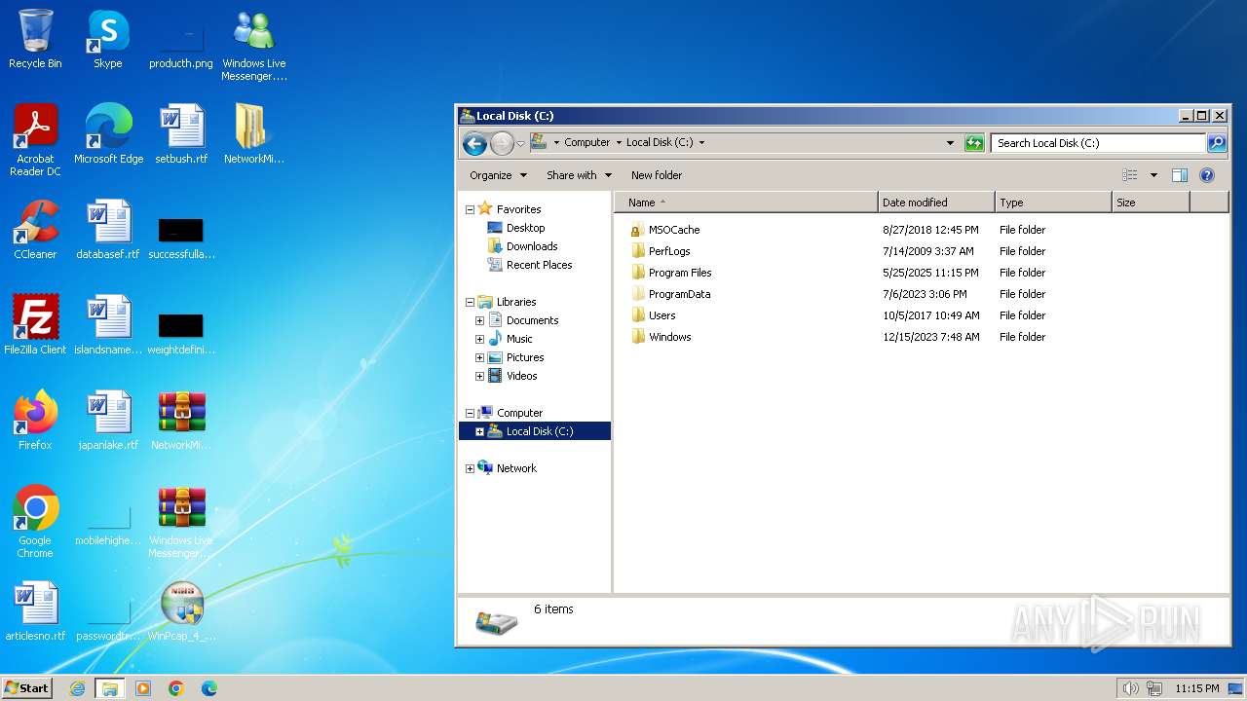Select Windows Live Messenger desktop icon
The image size is (1247, 701).
coord(254,45)
